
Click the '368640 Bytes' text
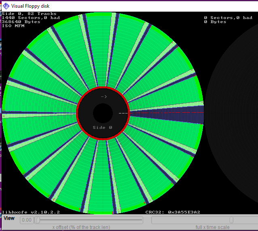tap(21, 22)
